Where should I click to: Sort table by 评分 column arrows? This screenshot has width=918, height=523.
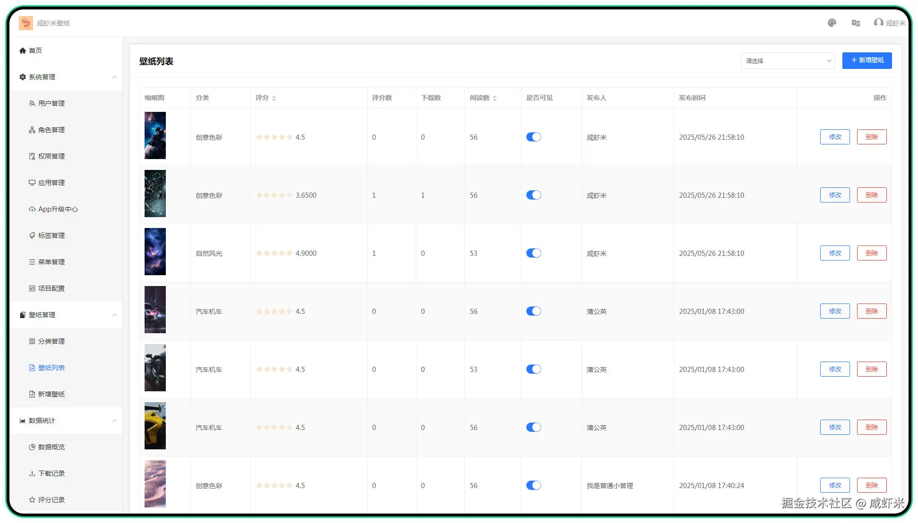[274, 98]
